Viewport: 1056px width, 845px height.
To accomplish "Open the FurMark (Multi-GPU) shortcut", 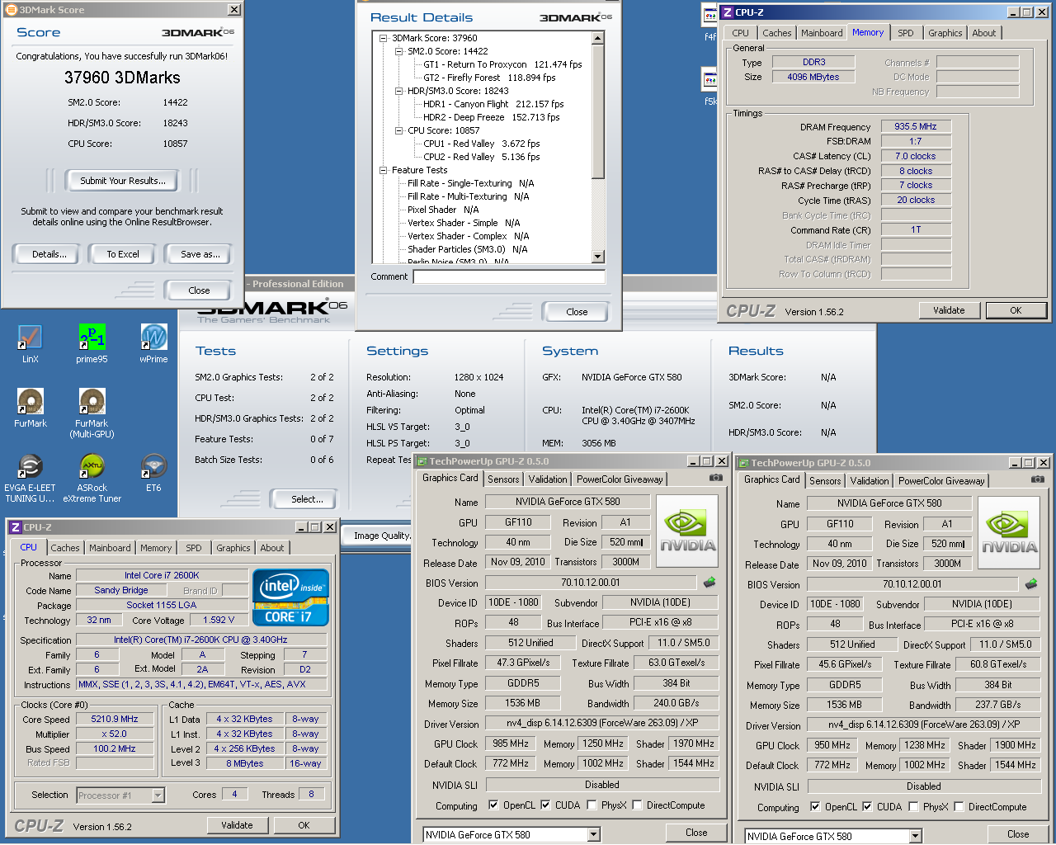I will click(x=92, y=413).
